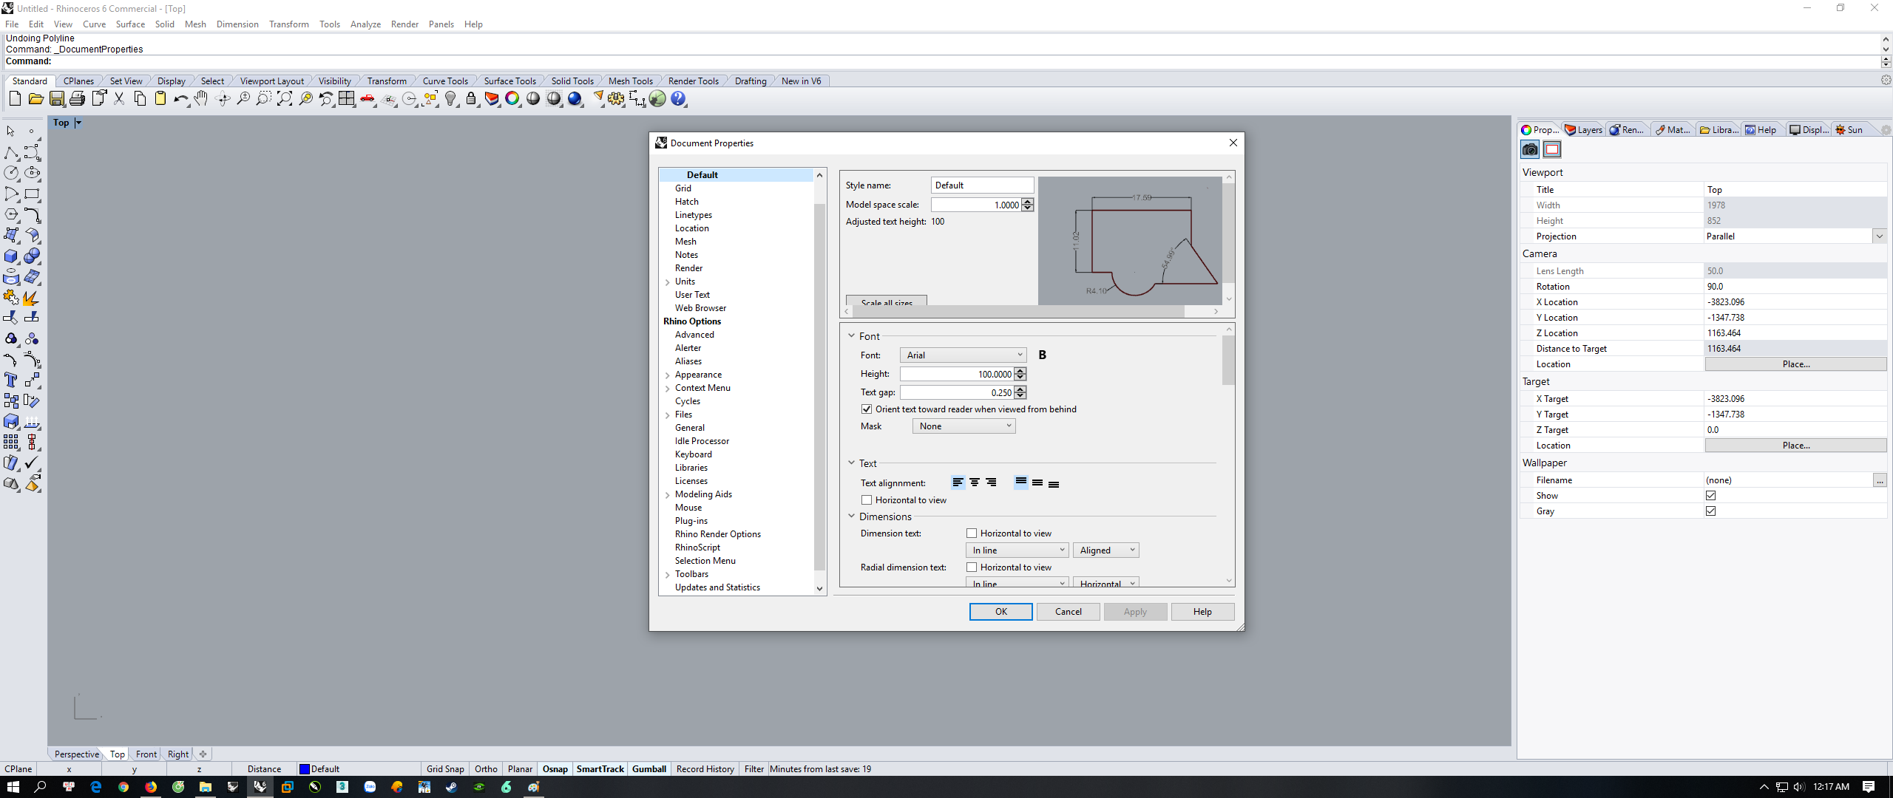Viewport: 1893px width, 798px height.
Task: Click the OK button
Action: point(1000,612)
